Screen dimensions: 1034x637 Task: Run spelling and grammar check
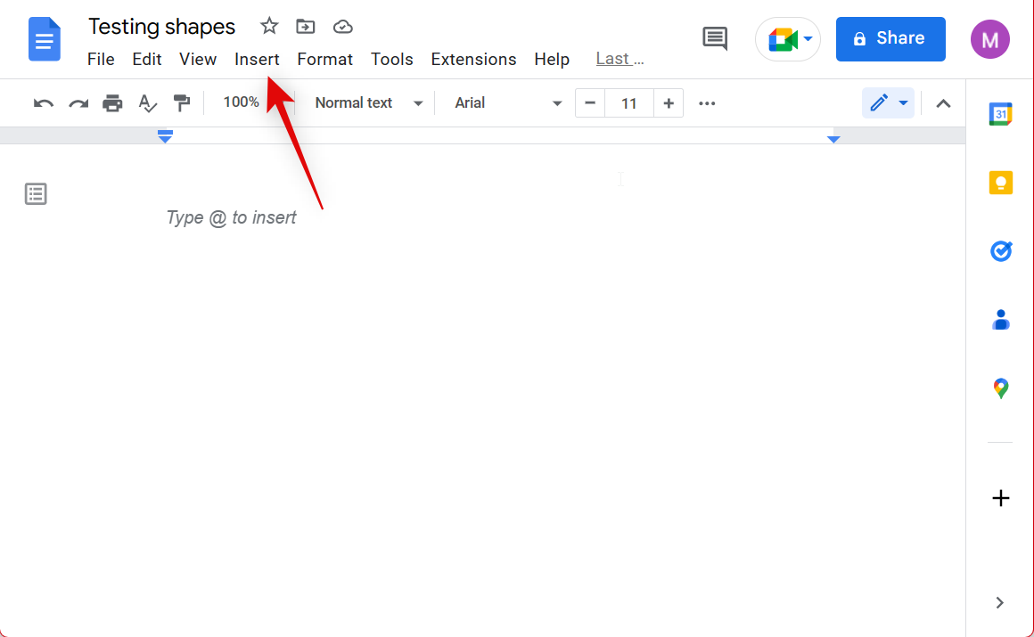coord(148,103)
